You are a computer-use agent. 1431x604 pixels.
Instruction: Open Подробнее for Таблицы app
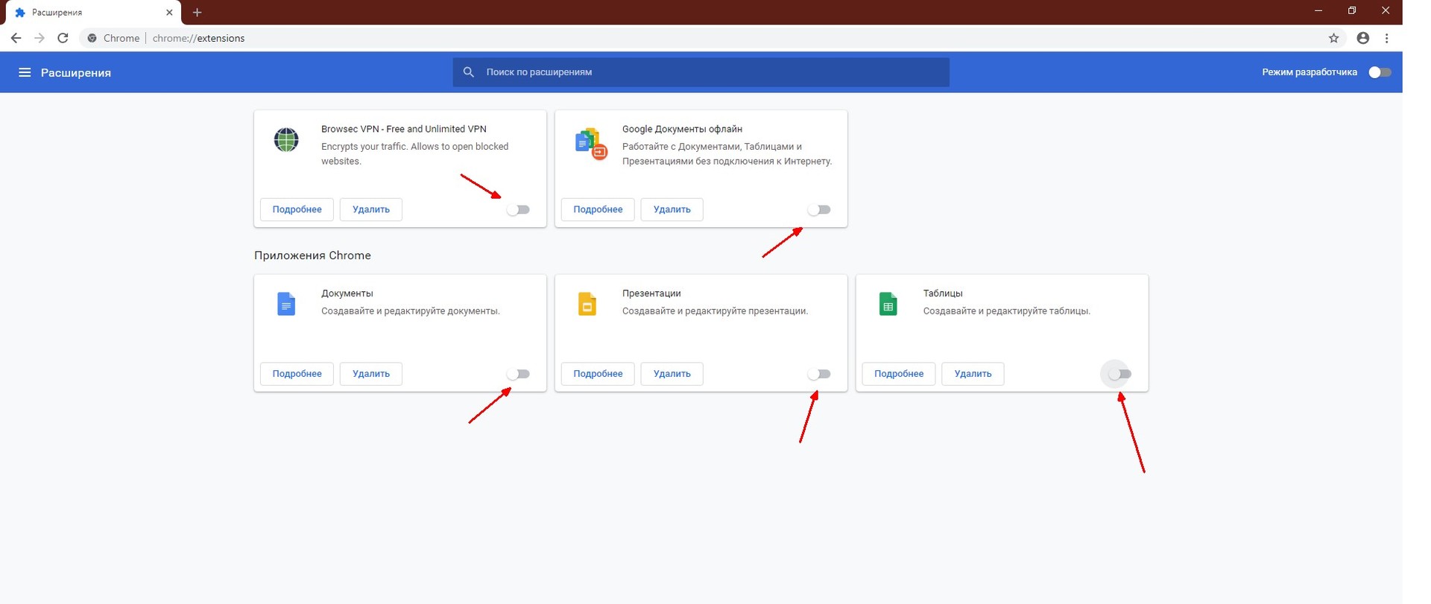[x=899, y=374]
